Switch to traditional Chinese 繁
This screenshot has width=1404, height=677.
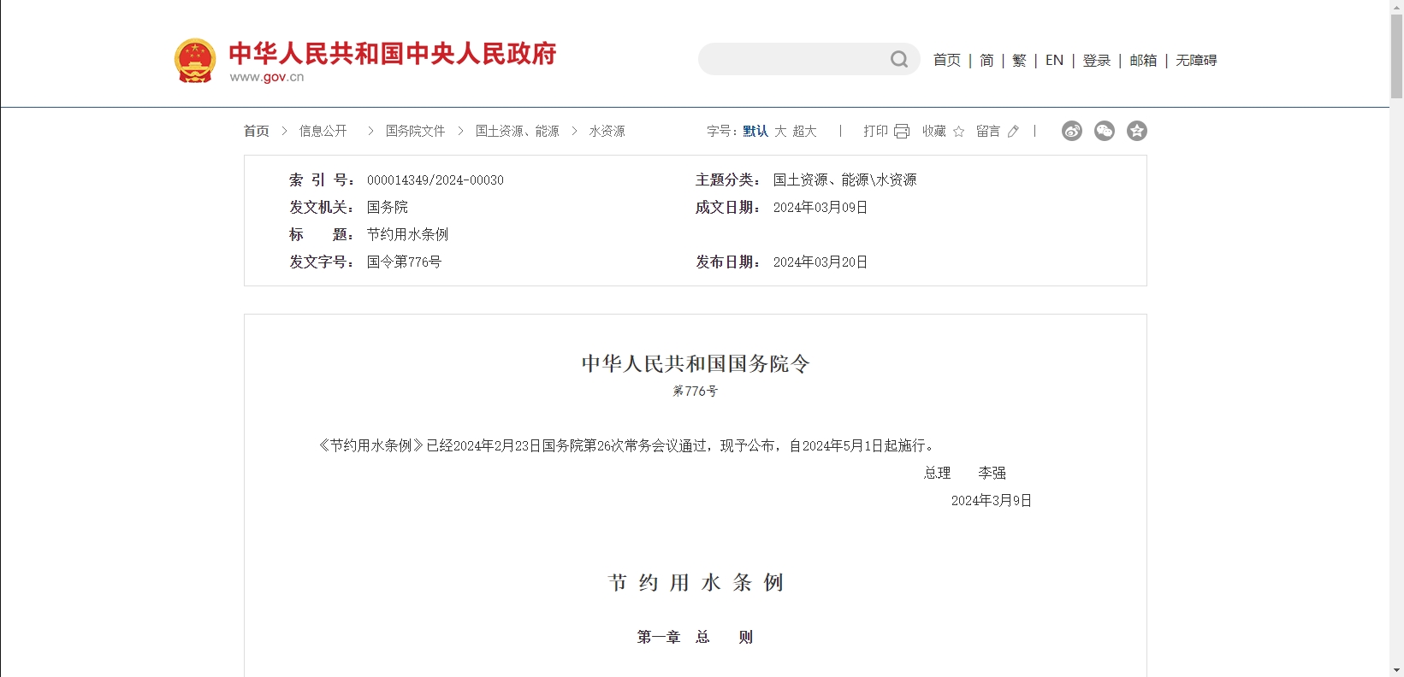[x=1019, y=60]
